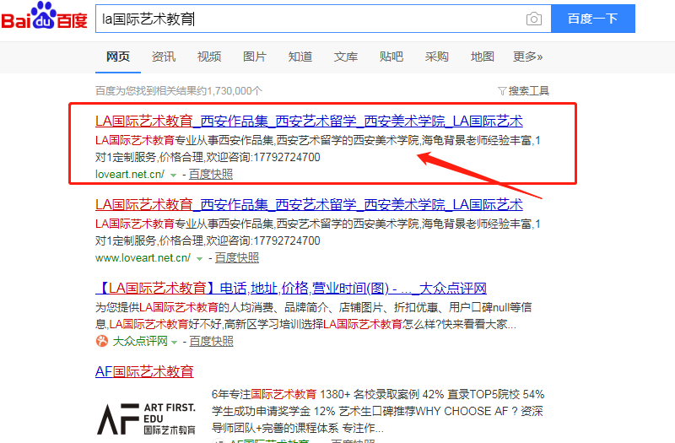Switch to the 视频 tab
Image resolution: width=675 pixels, height=443 pixels.
[209, 57]
